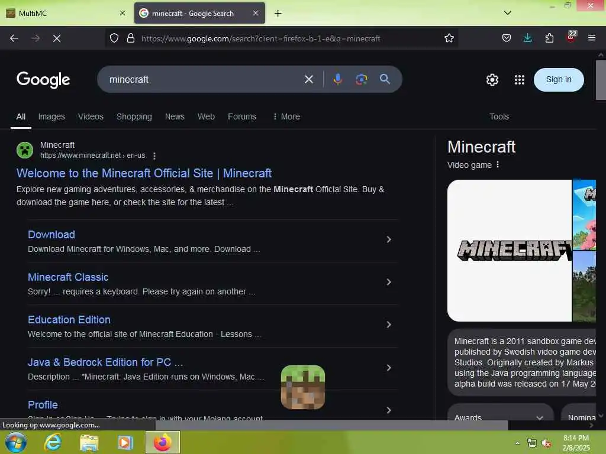Expand the Profile row chevron
The height and width of the screenshot is (454, 606).
click(x=389, y=410)
